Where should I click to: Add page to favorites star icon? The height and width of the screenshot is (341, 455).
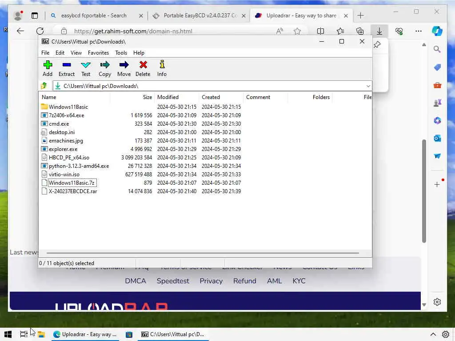click(x=297, y=32)
